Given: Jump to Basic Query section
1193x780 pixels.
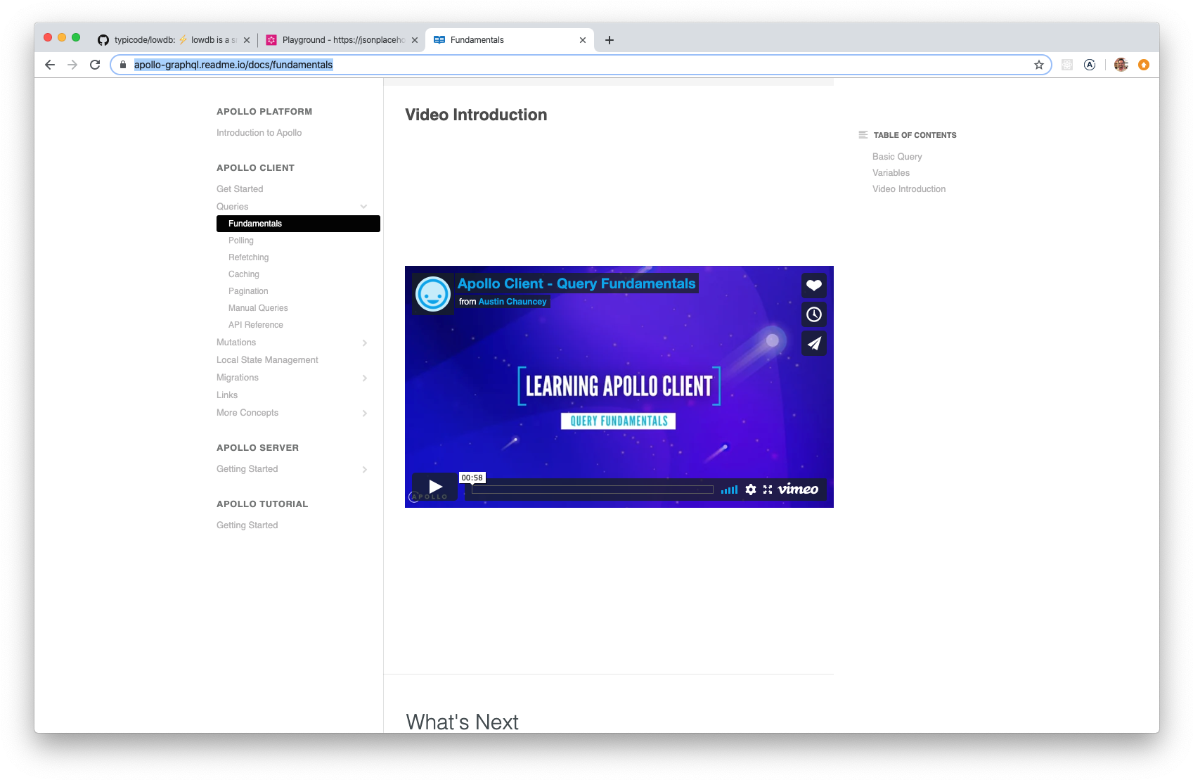Looking at the screenshot, I should point(897,157).
